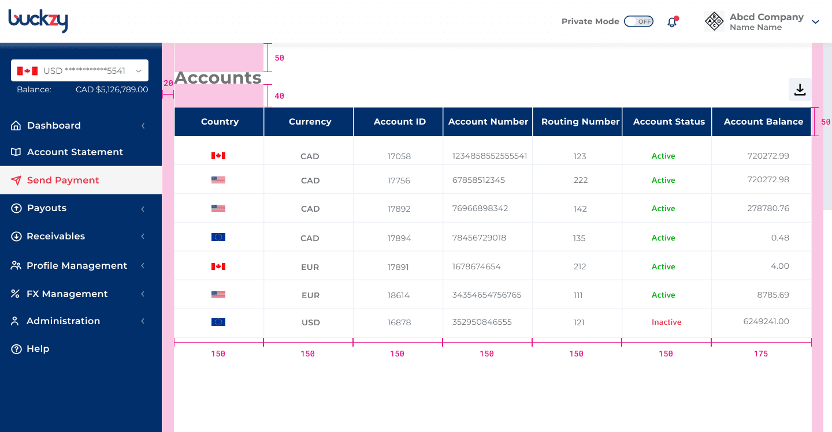This screenshot has height=432, width=832.
Task: Click the Send Payment paper plane icon
Action: point(16,180)
